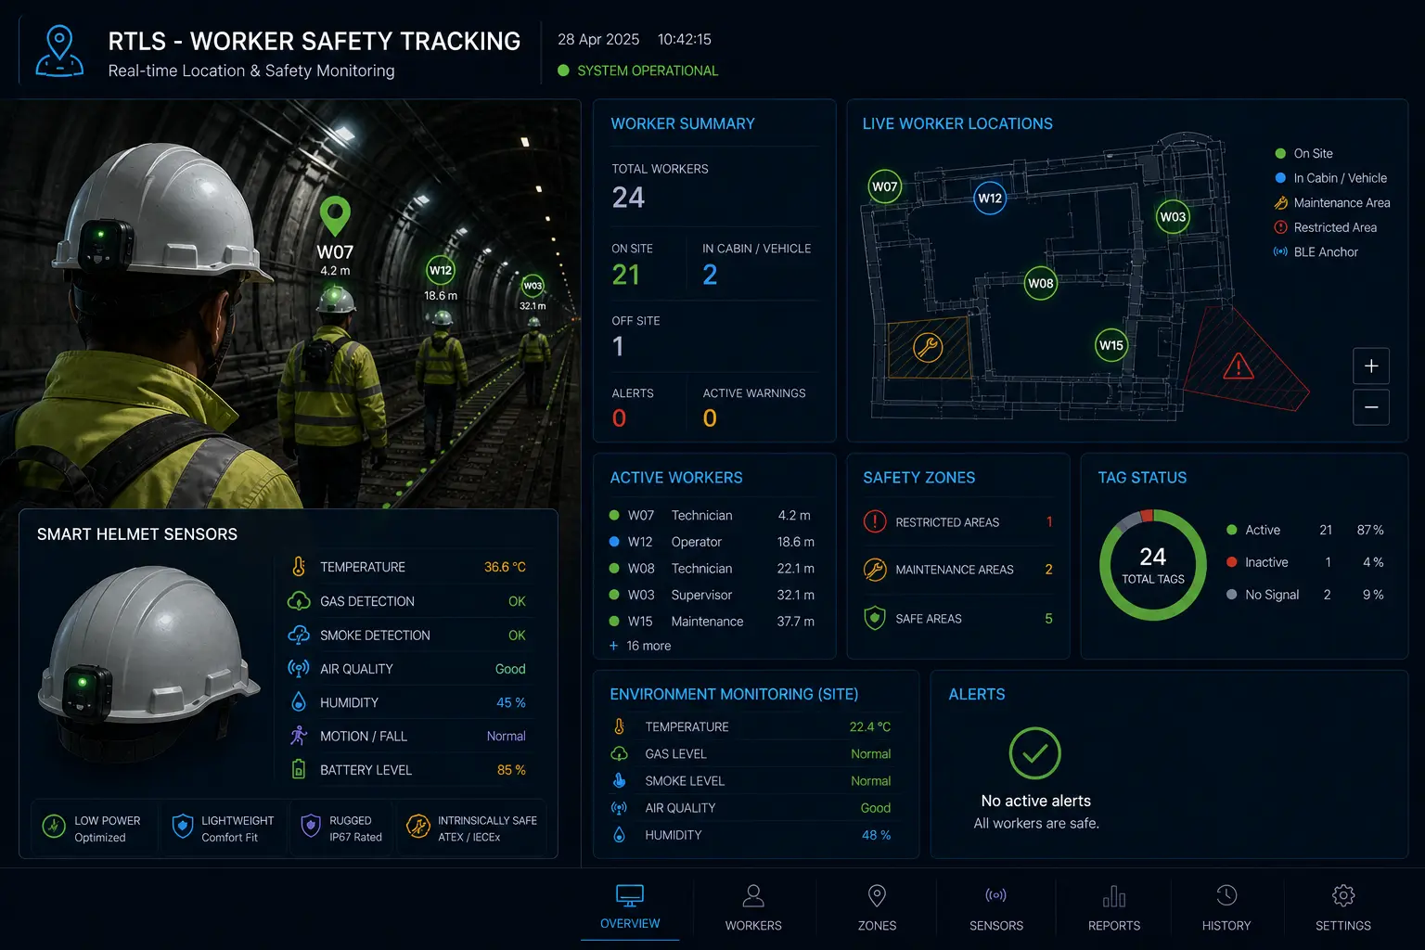Image resolution: width=1425 pixels, height=950 pixels.
Task: Click the W07 green pin in tunnel view
Action: 335,215
